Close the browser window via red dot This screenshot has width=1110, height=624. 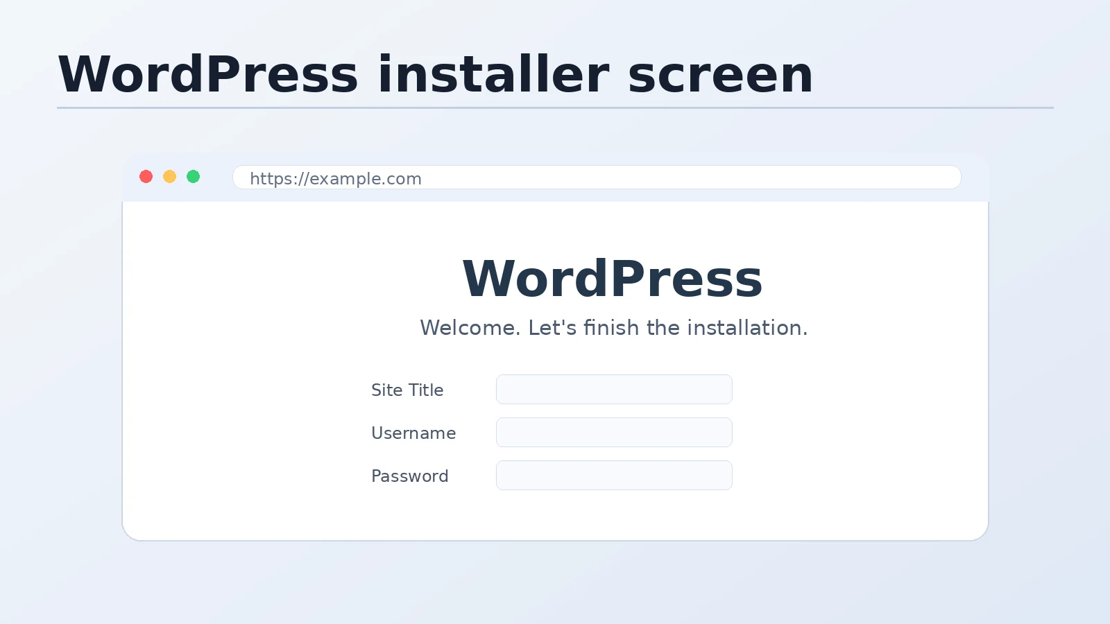pyautogui.click(x=146, y=177)
